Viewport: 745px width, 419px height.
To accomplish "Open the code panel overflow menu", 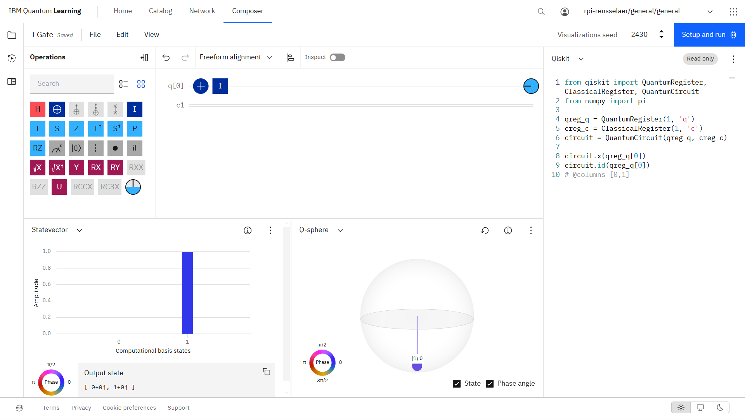I will pyautogui.click(x=733, y=59).
